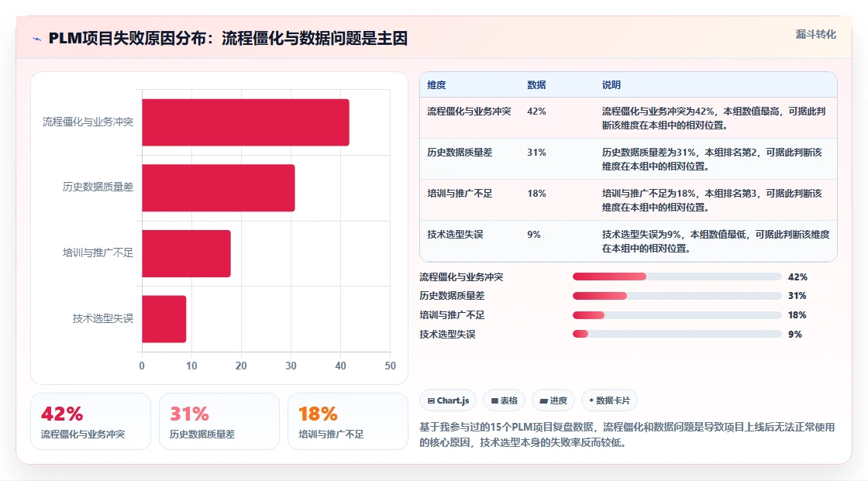This screenshot has width=868, height=481.
Task: Click the x-axis tick label 30
Action: [291, 366]
